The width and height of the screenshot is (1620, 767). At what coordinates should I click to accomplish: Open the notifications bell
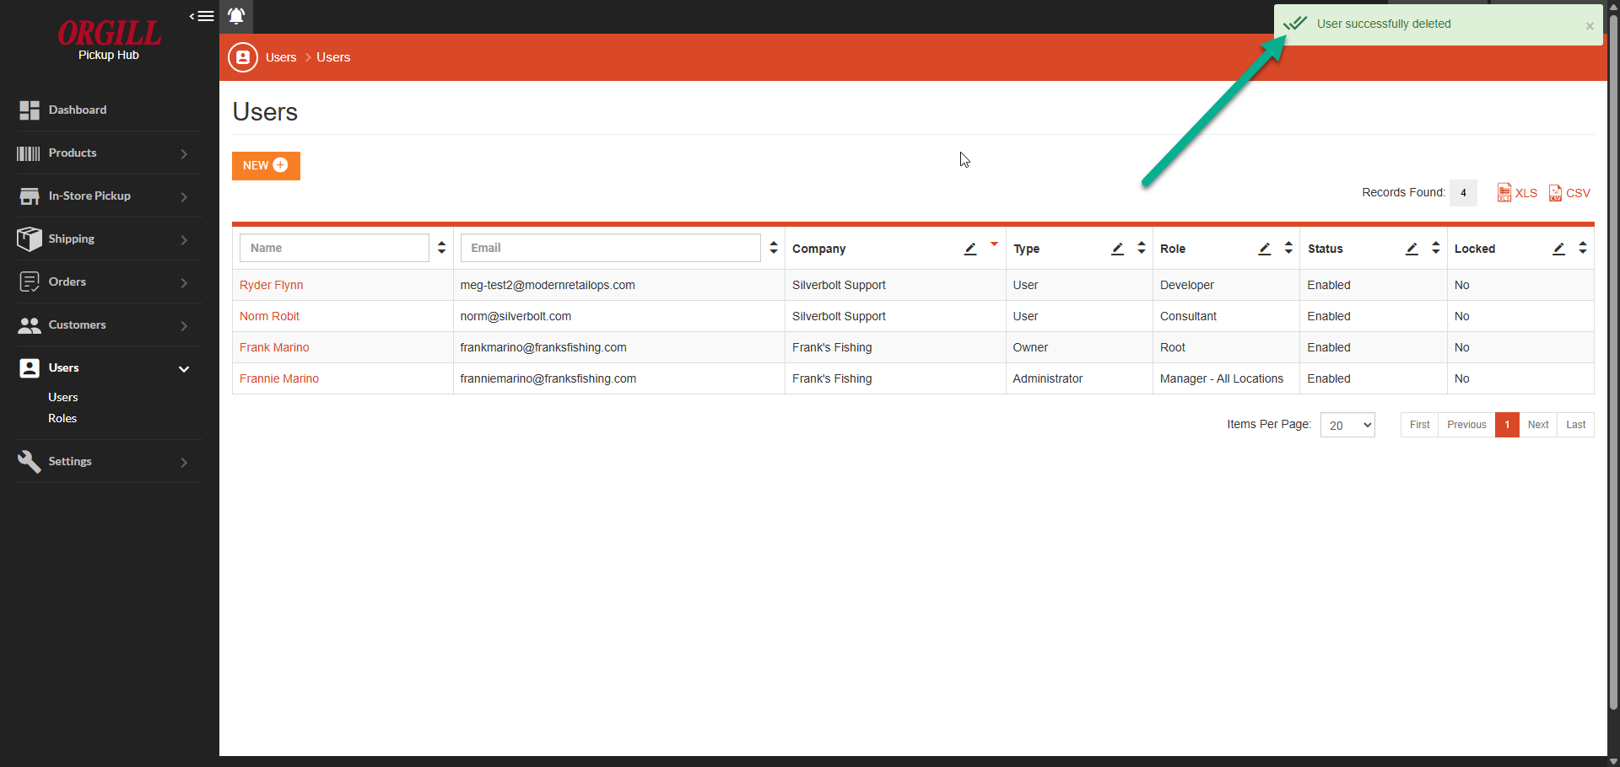[236, 16]
